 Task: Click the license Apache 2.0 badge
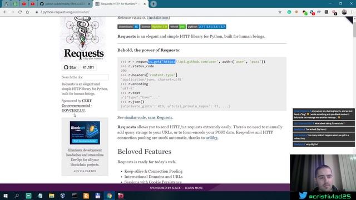[x=154, y=27]
